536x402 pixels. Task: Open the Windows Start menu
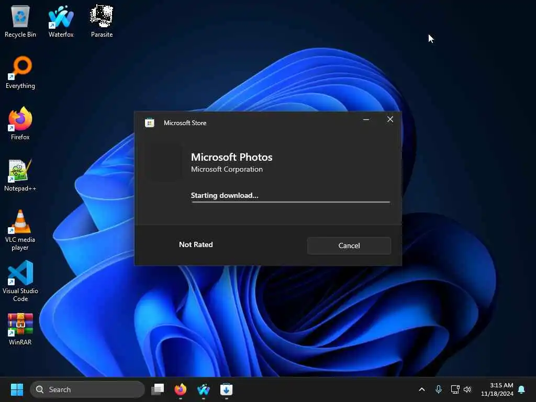pos(17,389)
